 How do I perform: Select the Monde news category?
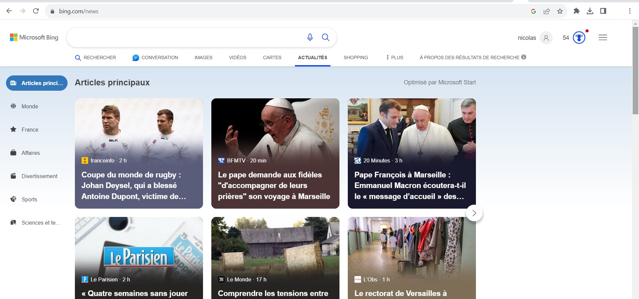click(30, 106)
